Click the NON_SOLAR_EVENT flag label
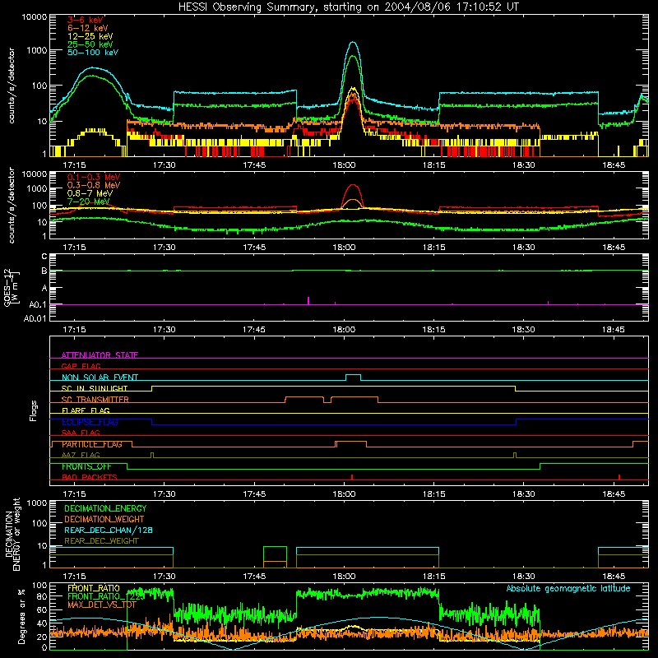 100,378
